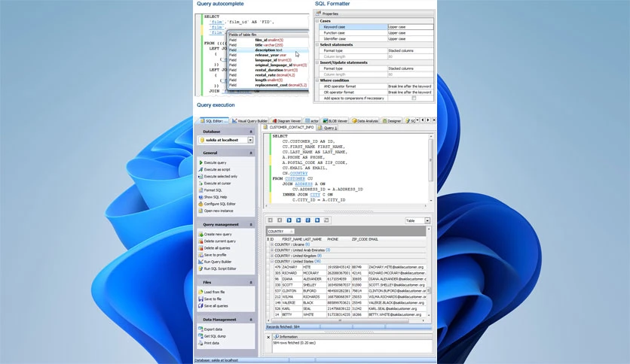The image size is (630, 364).
Task: Collapse the Select statements properties group
Action: [317, 44]
